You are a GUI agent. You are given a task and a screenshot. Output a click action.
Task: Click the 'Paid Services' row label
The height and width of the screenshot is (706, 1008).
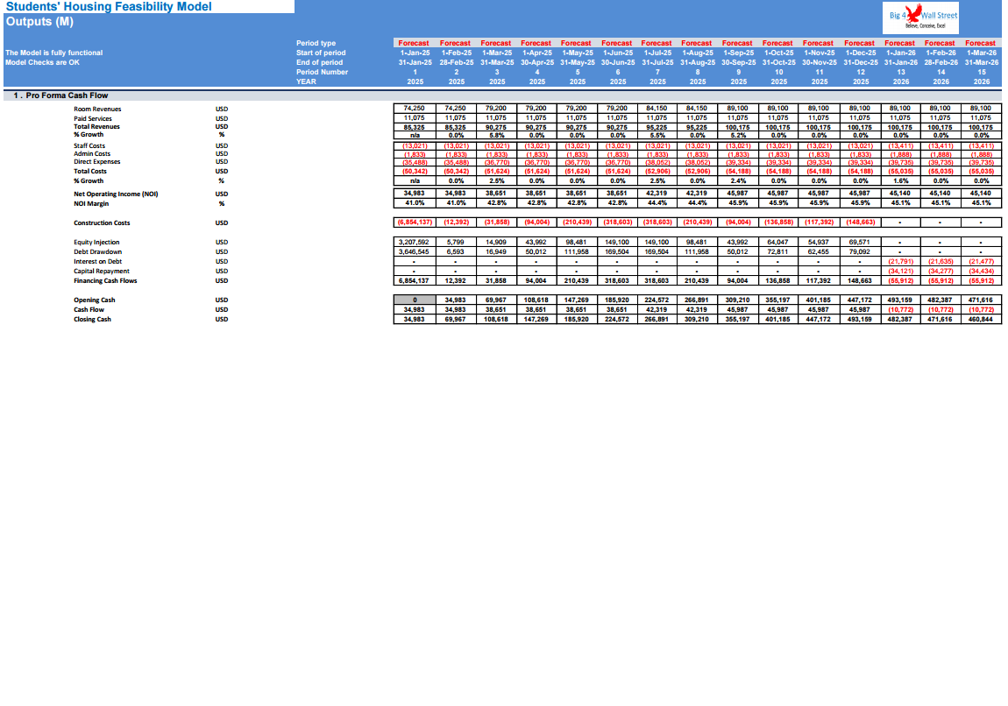[x=93, y=119]
